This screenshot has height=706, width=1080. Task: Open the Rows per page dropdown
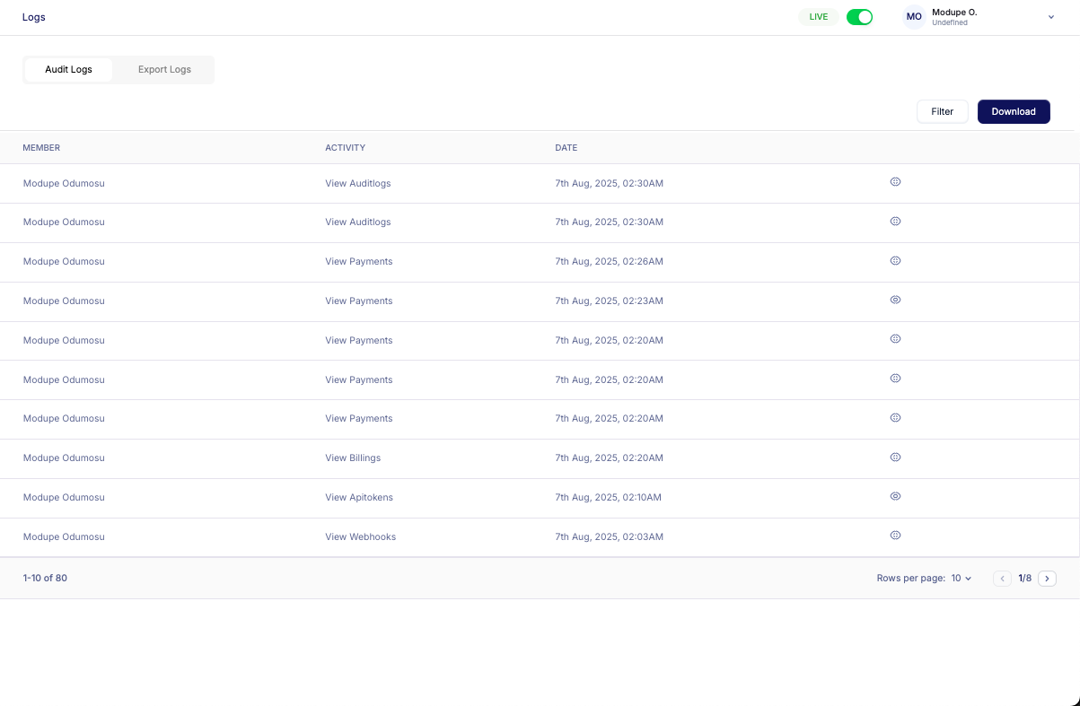961,579
